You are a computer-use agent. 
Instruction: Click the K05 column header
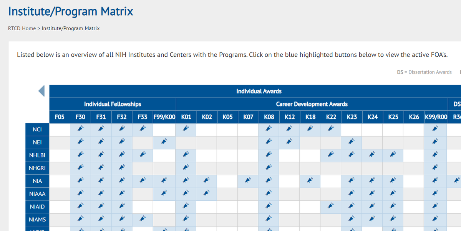[x=227, y=116]
